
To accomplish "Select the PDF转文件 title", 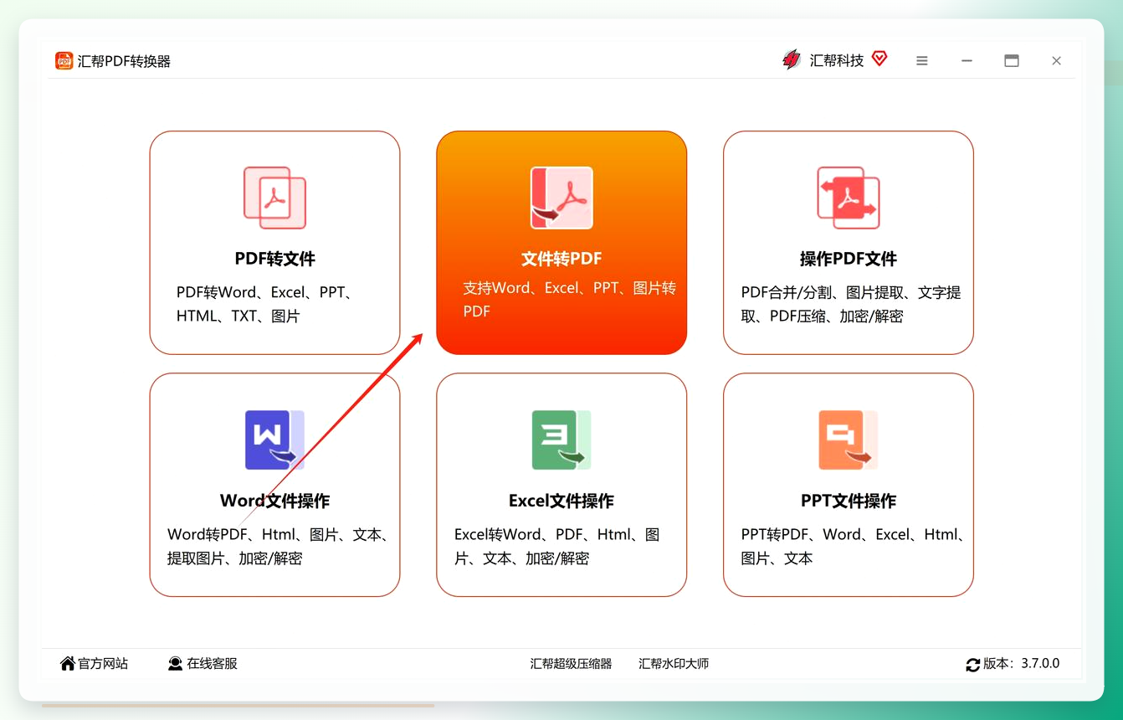I will (274, 259).
